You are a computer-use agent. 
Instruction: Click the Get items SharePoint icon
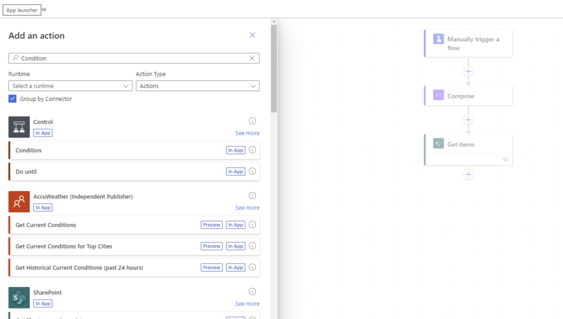[438, 144]
